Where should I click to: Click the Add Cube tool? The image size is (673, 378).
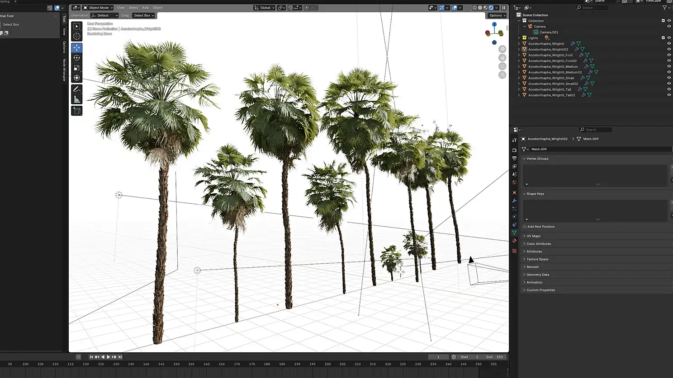tap(77, 111)
